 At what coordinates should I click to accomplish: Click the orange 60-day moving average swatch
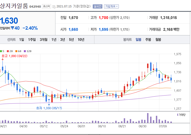click(x=16, y=51)
